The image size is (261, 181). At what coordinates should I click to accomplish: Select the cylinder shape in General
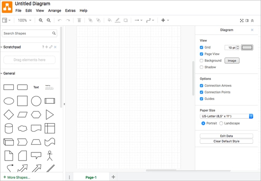click(x=9, y=128)
